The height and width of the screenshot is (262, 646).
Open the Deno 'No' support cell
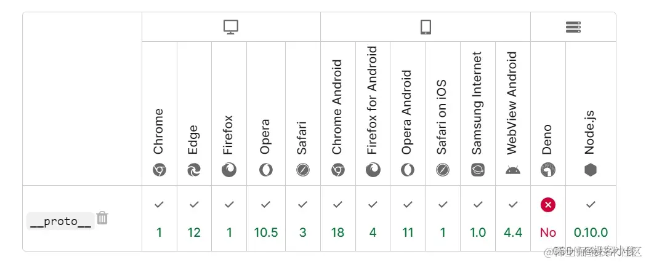click(548, 218)
